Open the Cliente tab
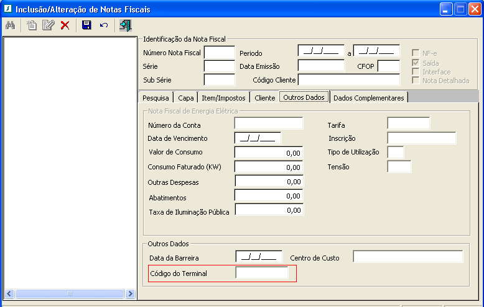The height and width of the screenshot is (307, 484). [264, 98]
